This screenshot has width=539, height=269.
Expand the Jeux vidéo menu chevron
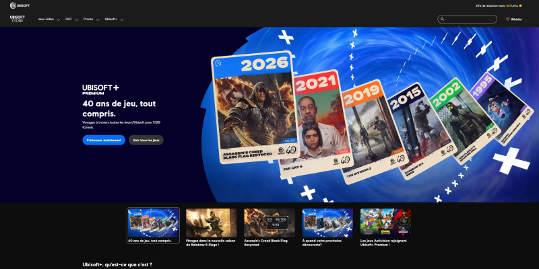[x=58, y=20]
